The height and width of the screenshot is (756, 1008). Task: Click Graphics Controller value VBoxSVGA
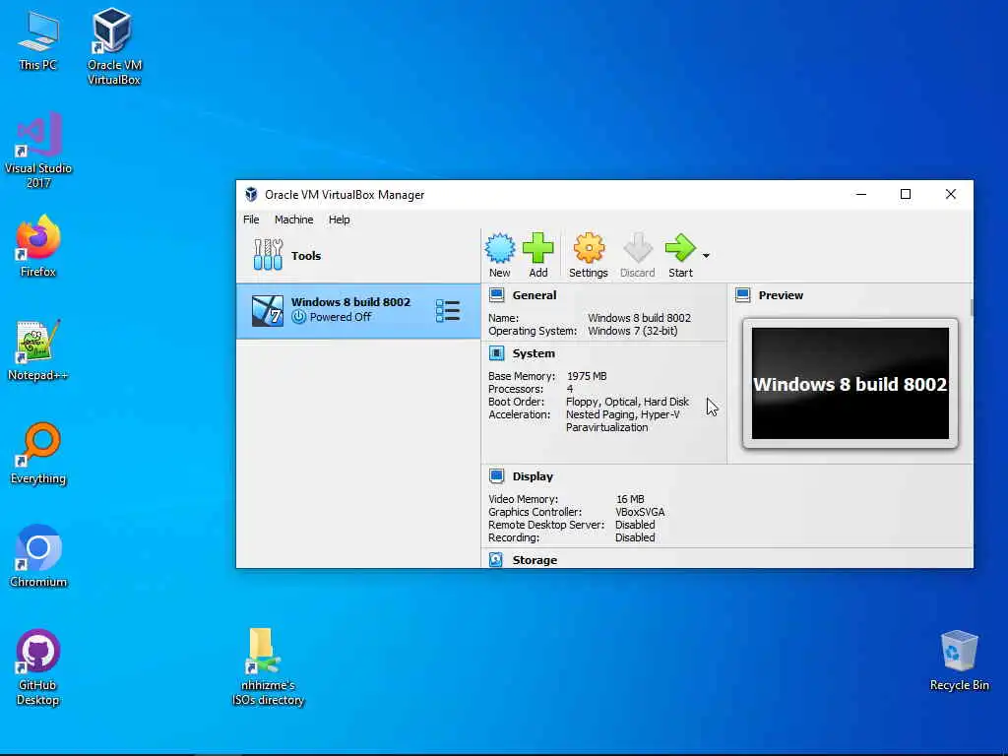click(x=640, y=512)
